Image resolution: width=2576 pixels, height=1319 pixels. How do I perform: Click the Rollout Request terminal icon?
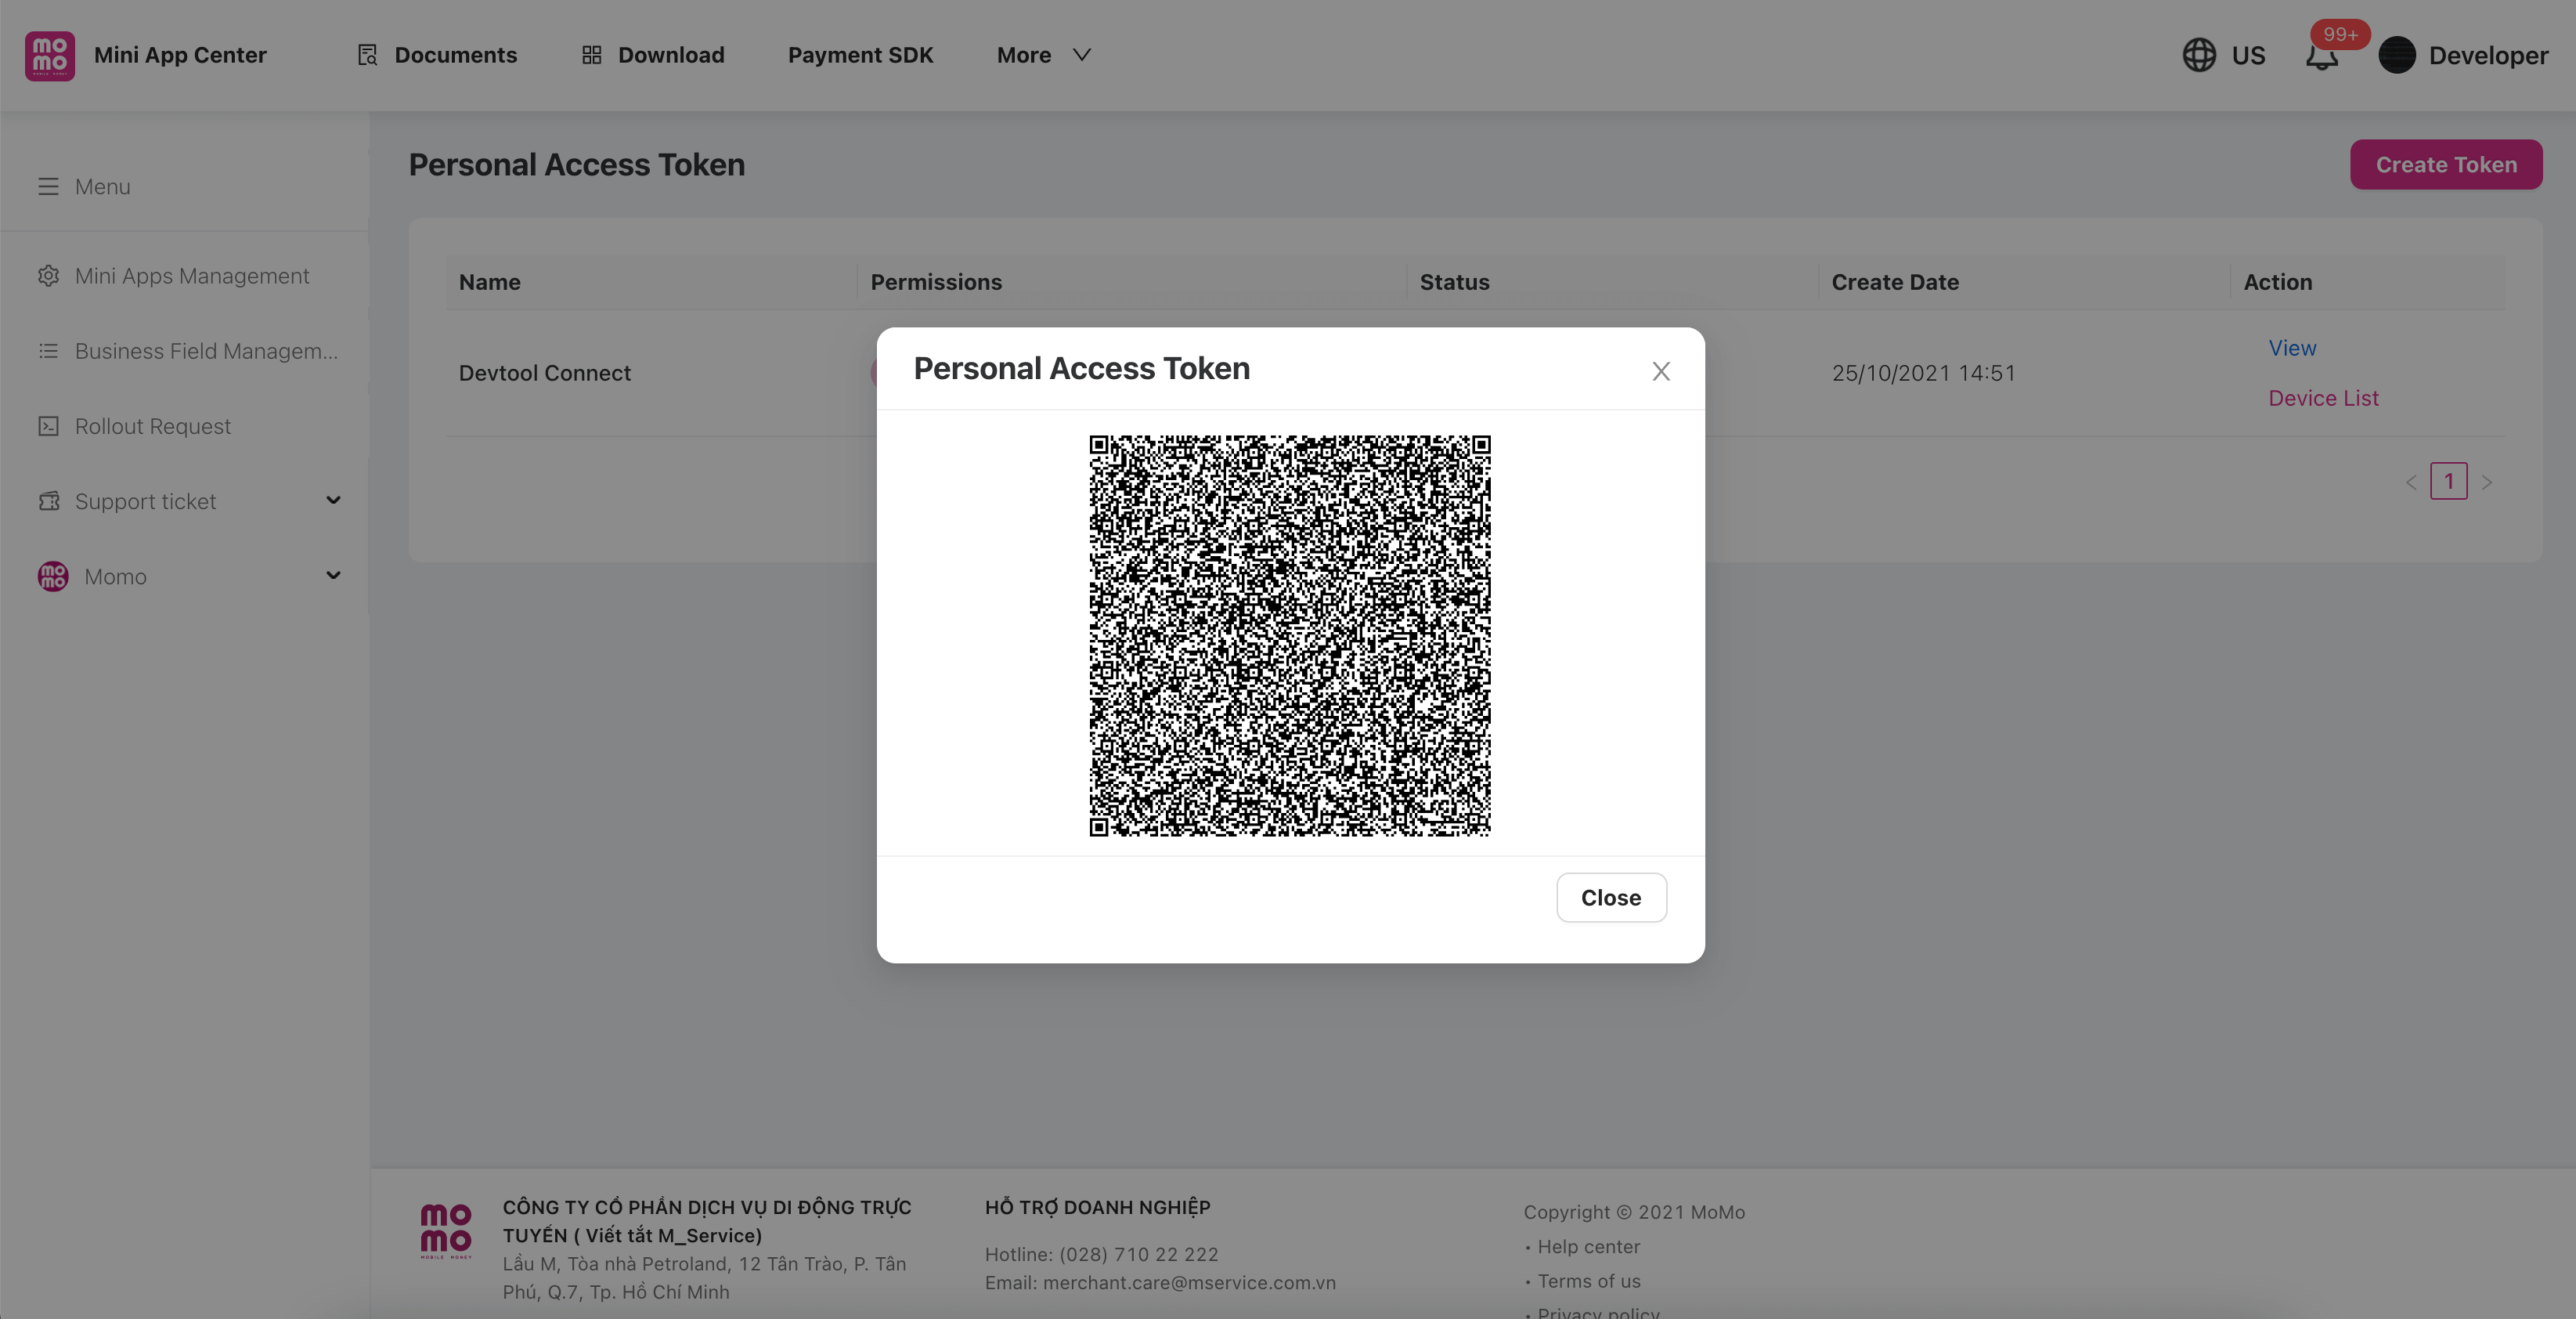tap(48, 426)
